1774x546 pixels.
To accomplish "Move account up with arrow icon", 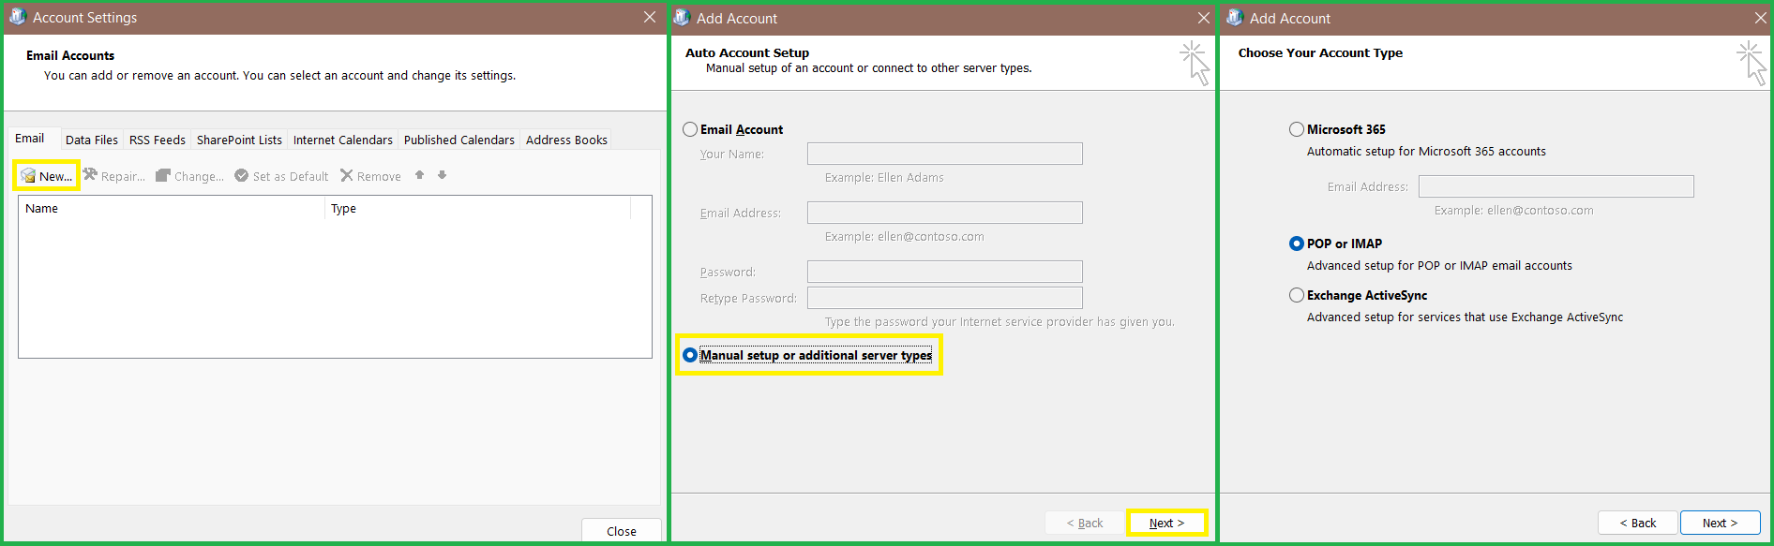I will (x=419, y=175).
